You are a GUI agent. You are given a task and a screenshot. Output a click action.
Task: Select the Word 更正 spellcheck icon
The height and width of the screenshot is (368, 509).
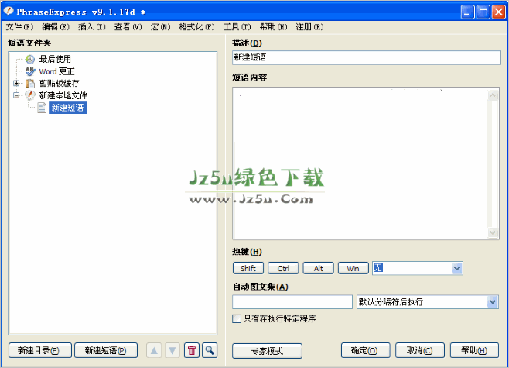click(30, 71)
